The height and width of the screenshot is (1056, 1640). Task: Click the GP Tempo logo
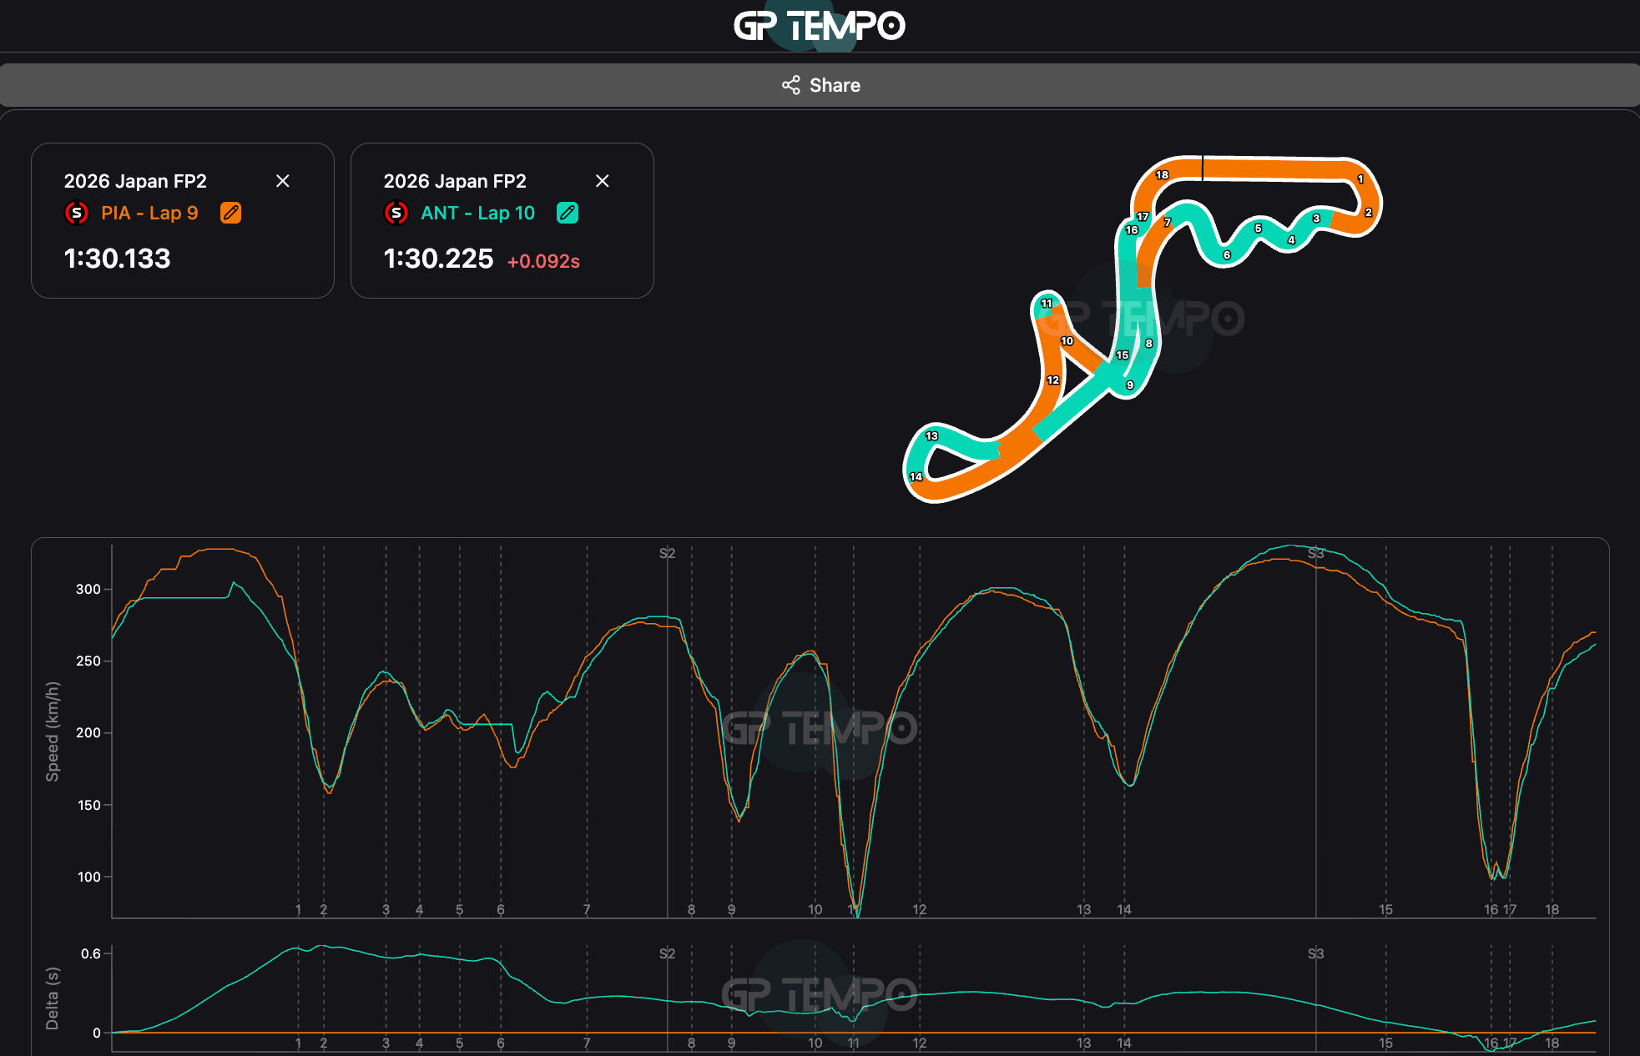(819, 26)
